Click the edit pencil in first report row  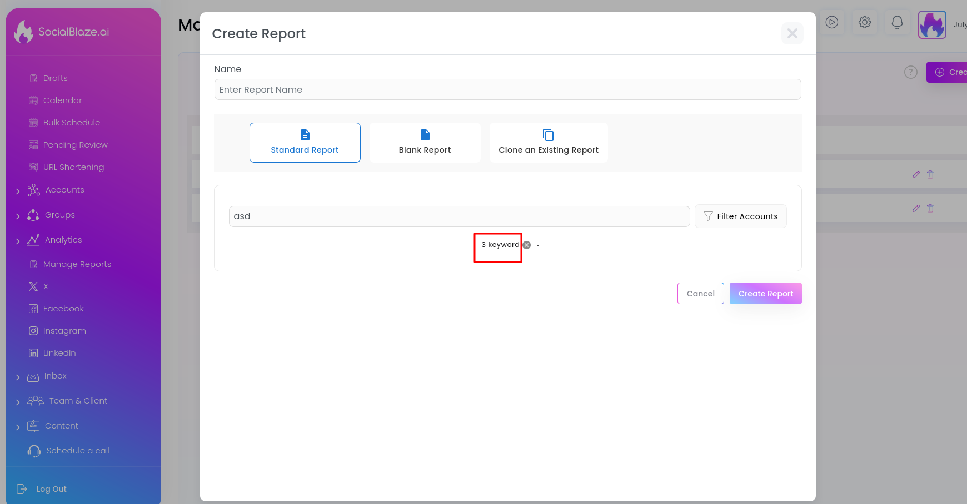coord(916,174)
